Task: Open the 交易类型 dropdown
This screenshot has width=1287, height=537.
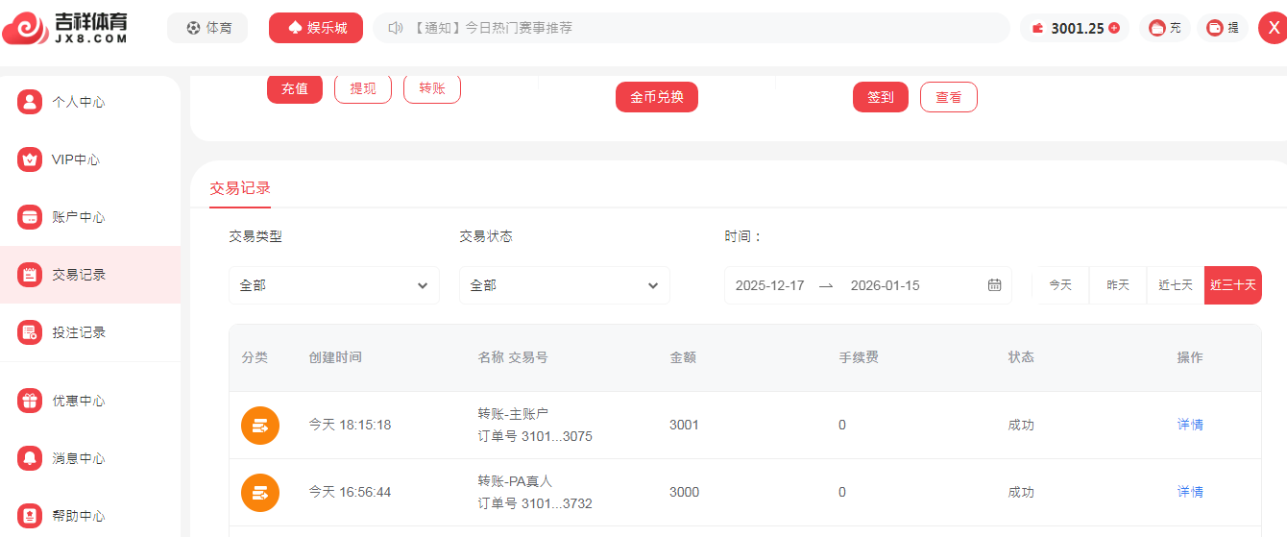Action: [334, 285]
